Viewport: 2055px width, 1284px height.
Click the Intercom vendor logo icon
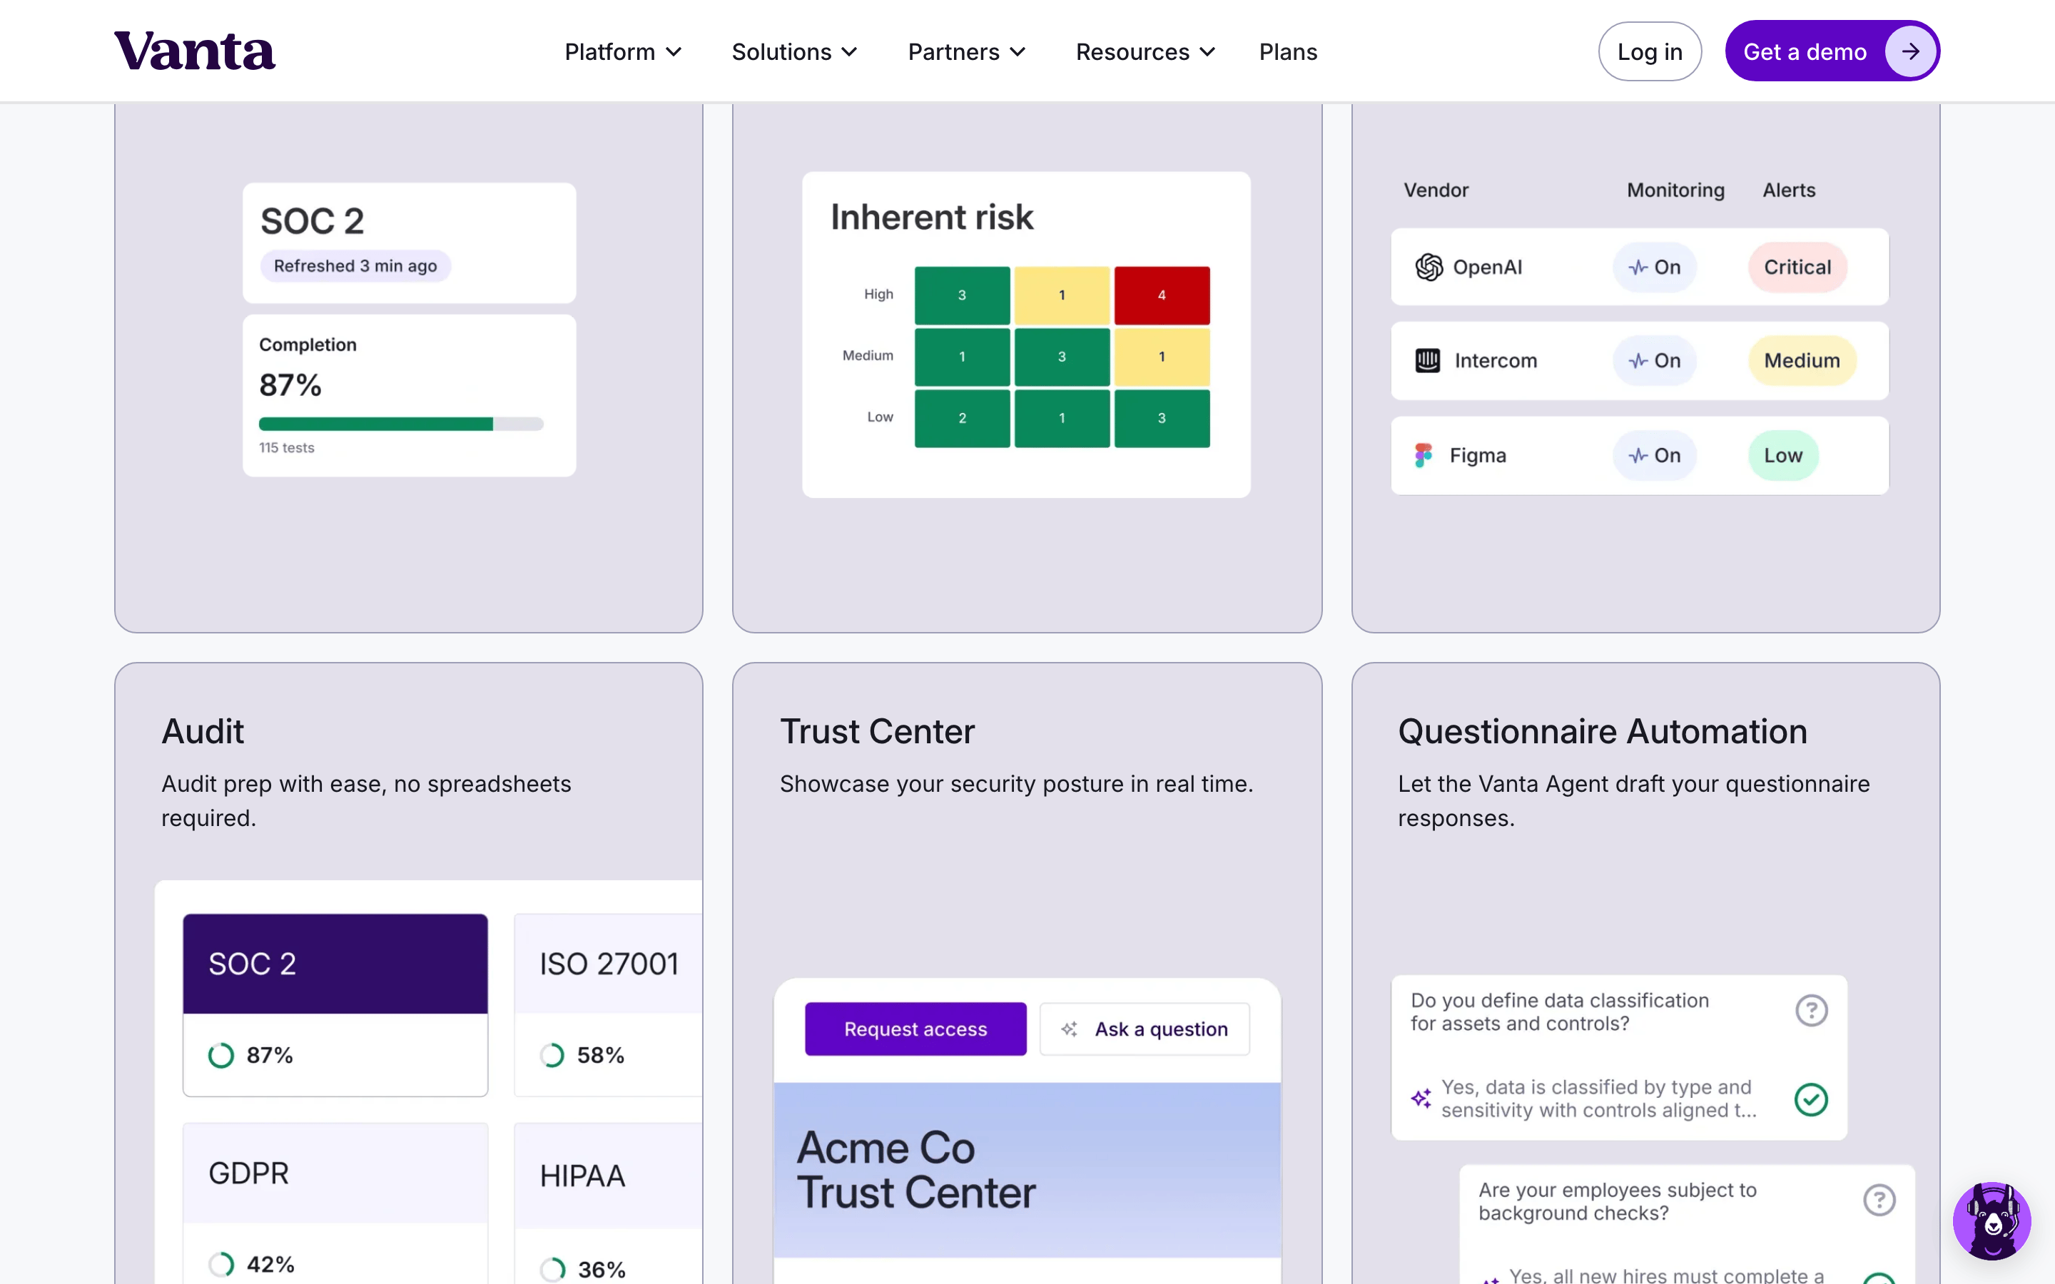[x=1428, y=361]
